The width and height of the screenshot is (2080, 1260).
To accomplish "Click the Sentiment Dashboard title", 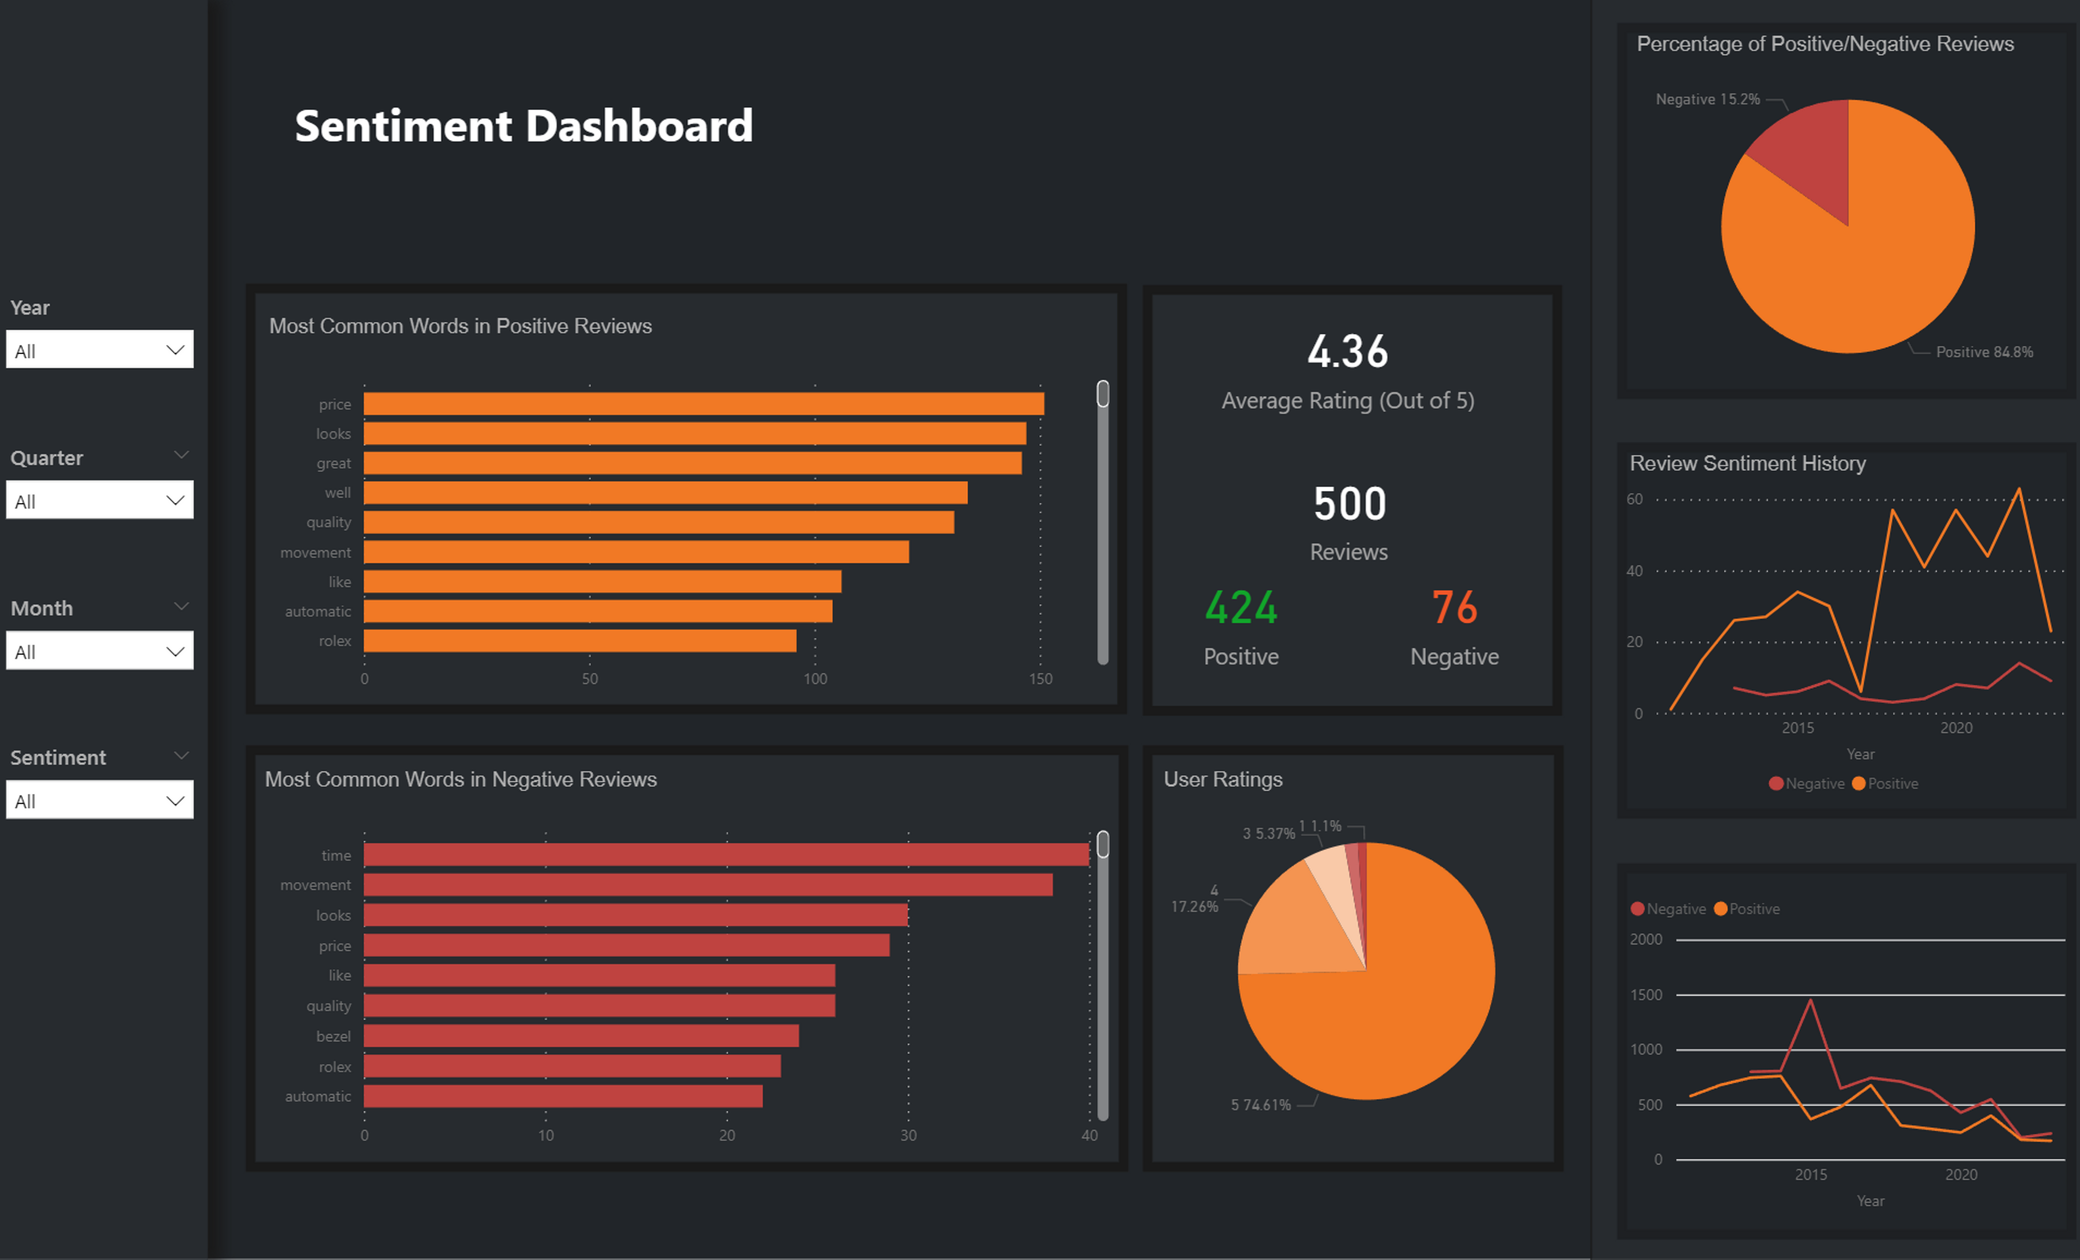I will coord(523,127).
